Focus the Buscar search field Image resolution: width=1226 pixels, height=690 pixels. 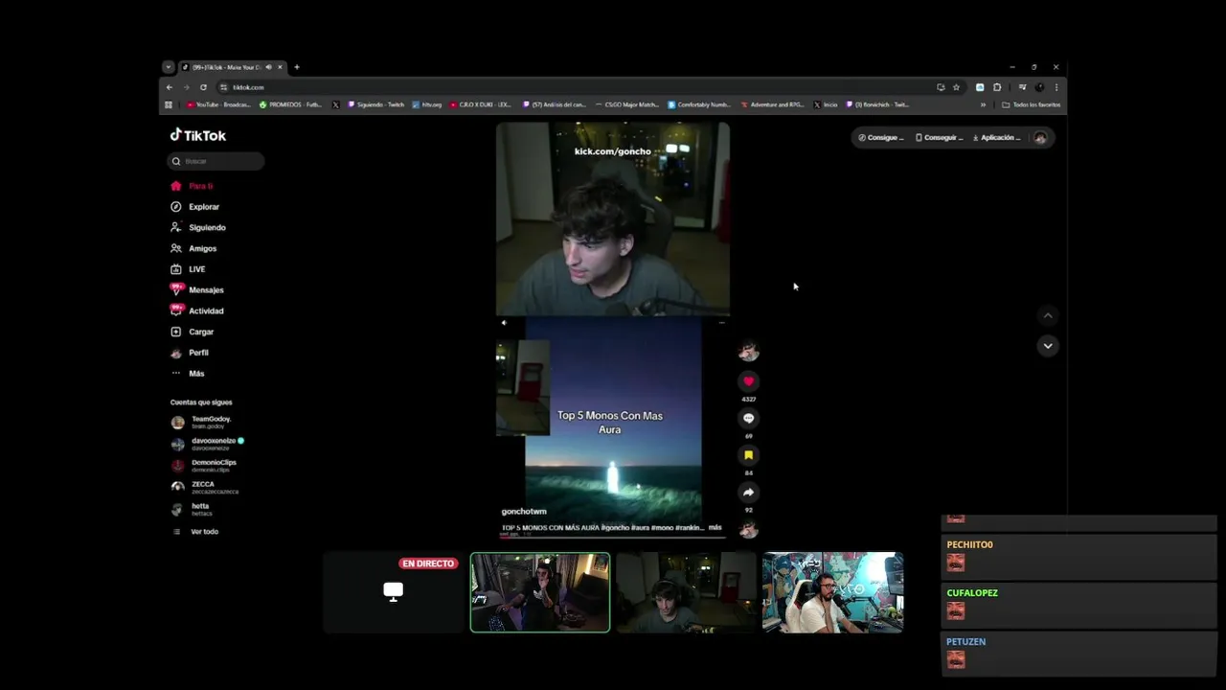click(216, 161)
